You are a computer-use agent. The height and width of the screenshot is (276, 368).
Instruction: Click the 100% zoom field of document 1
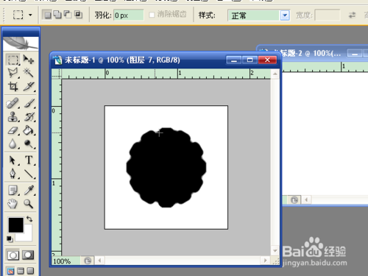(x=66, y=261)
